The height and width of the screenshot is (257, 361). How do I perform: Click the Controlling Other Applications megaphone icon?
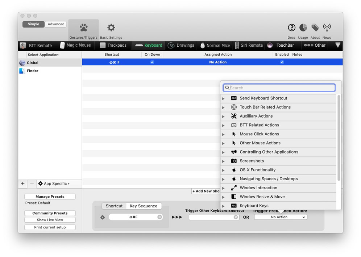point(234,152)
